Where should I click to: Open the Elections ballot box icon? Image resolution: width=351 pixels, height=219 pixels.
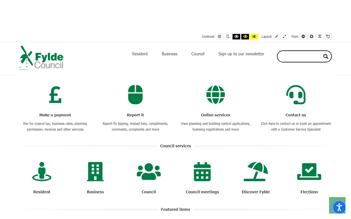(309, 172)
